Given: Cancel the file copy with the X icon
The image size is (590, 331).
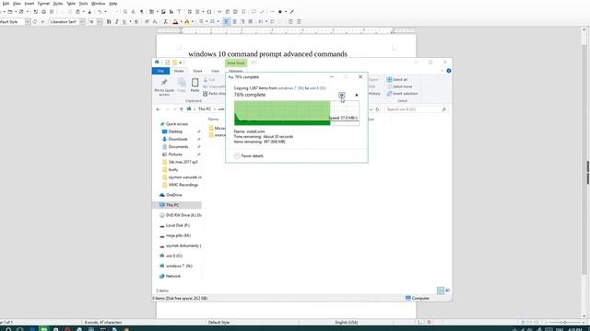Looking at the screenshot, I should click(x=357, y=95).
